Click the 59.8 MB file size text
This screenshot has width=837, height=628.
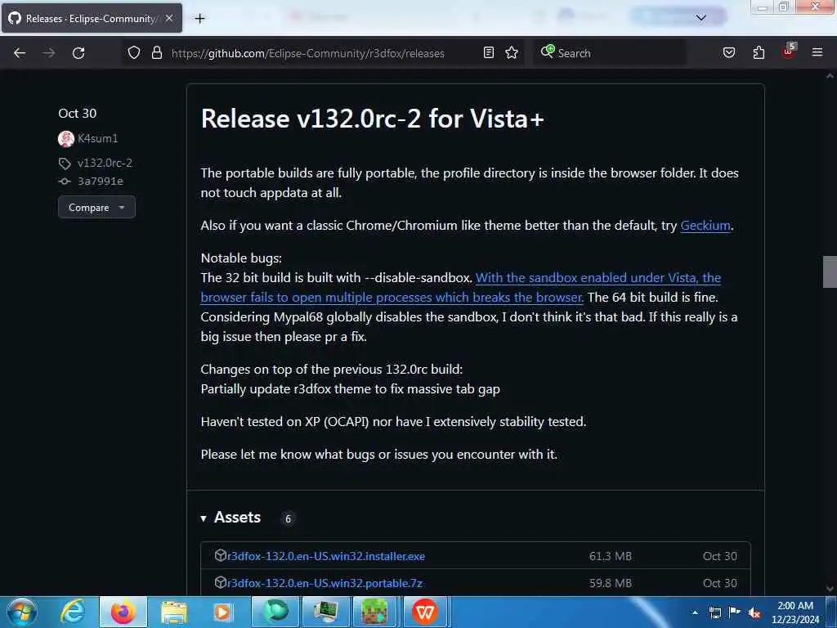pyautogui.click(x=610, y=583)
